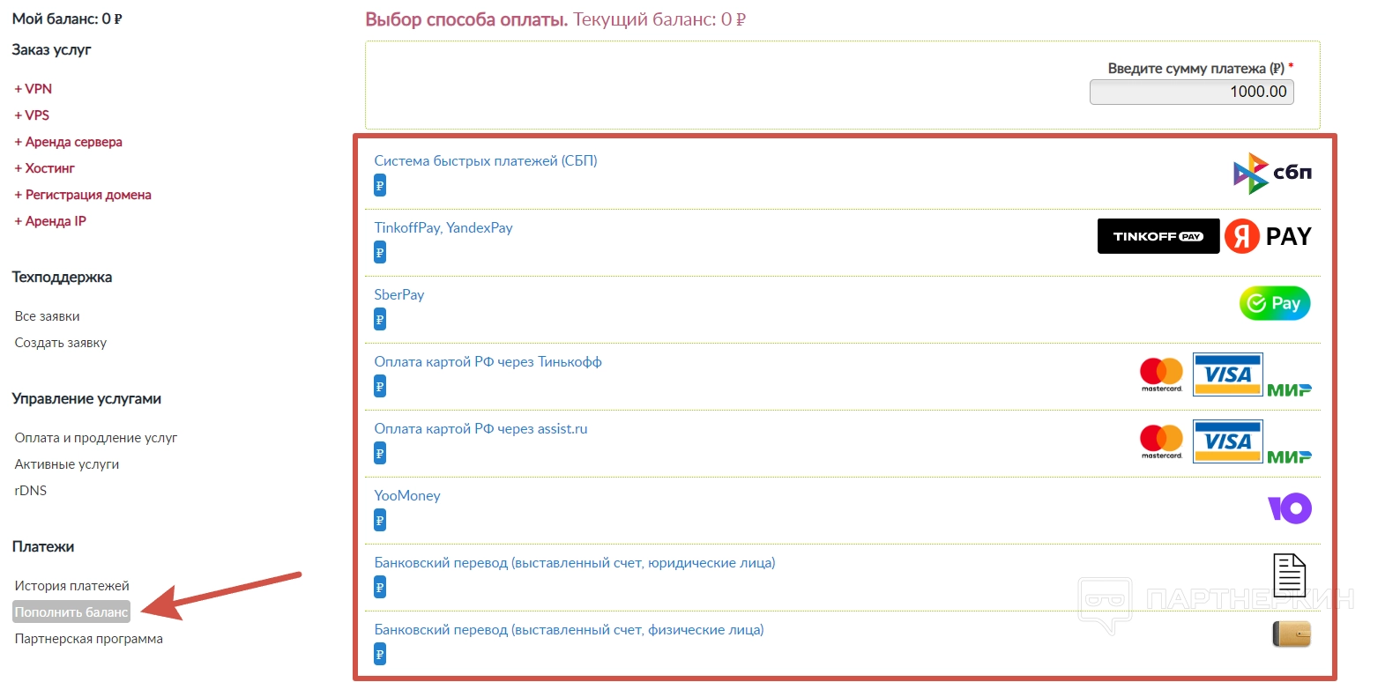
Task: Open Все заявки support link
Action: tap(48, 316)
